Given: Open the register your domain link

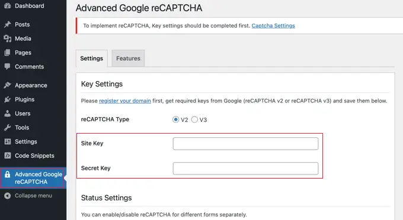Looking at the screenshot, I should click(125, 101).
